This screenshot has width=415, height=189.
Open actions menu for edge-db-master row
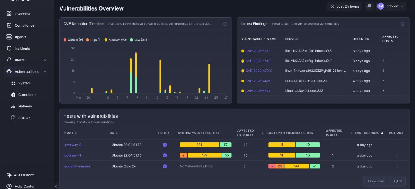tap(398, 166)
